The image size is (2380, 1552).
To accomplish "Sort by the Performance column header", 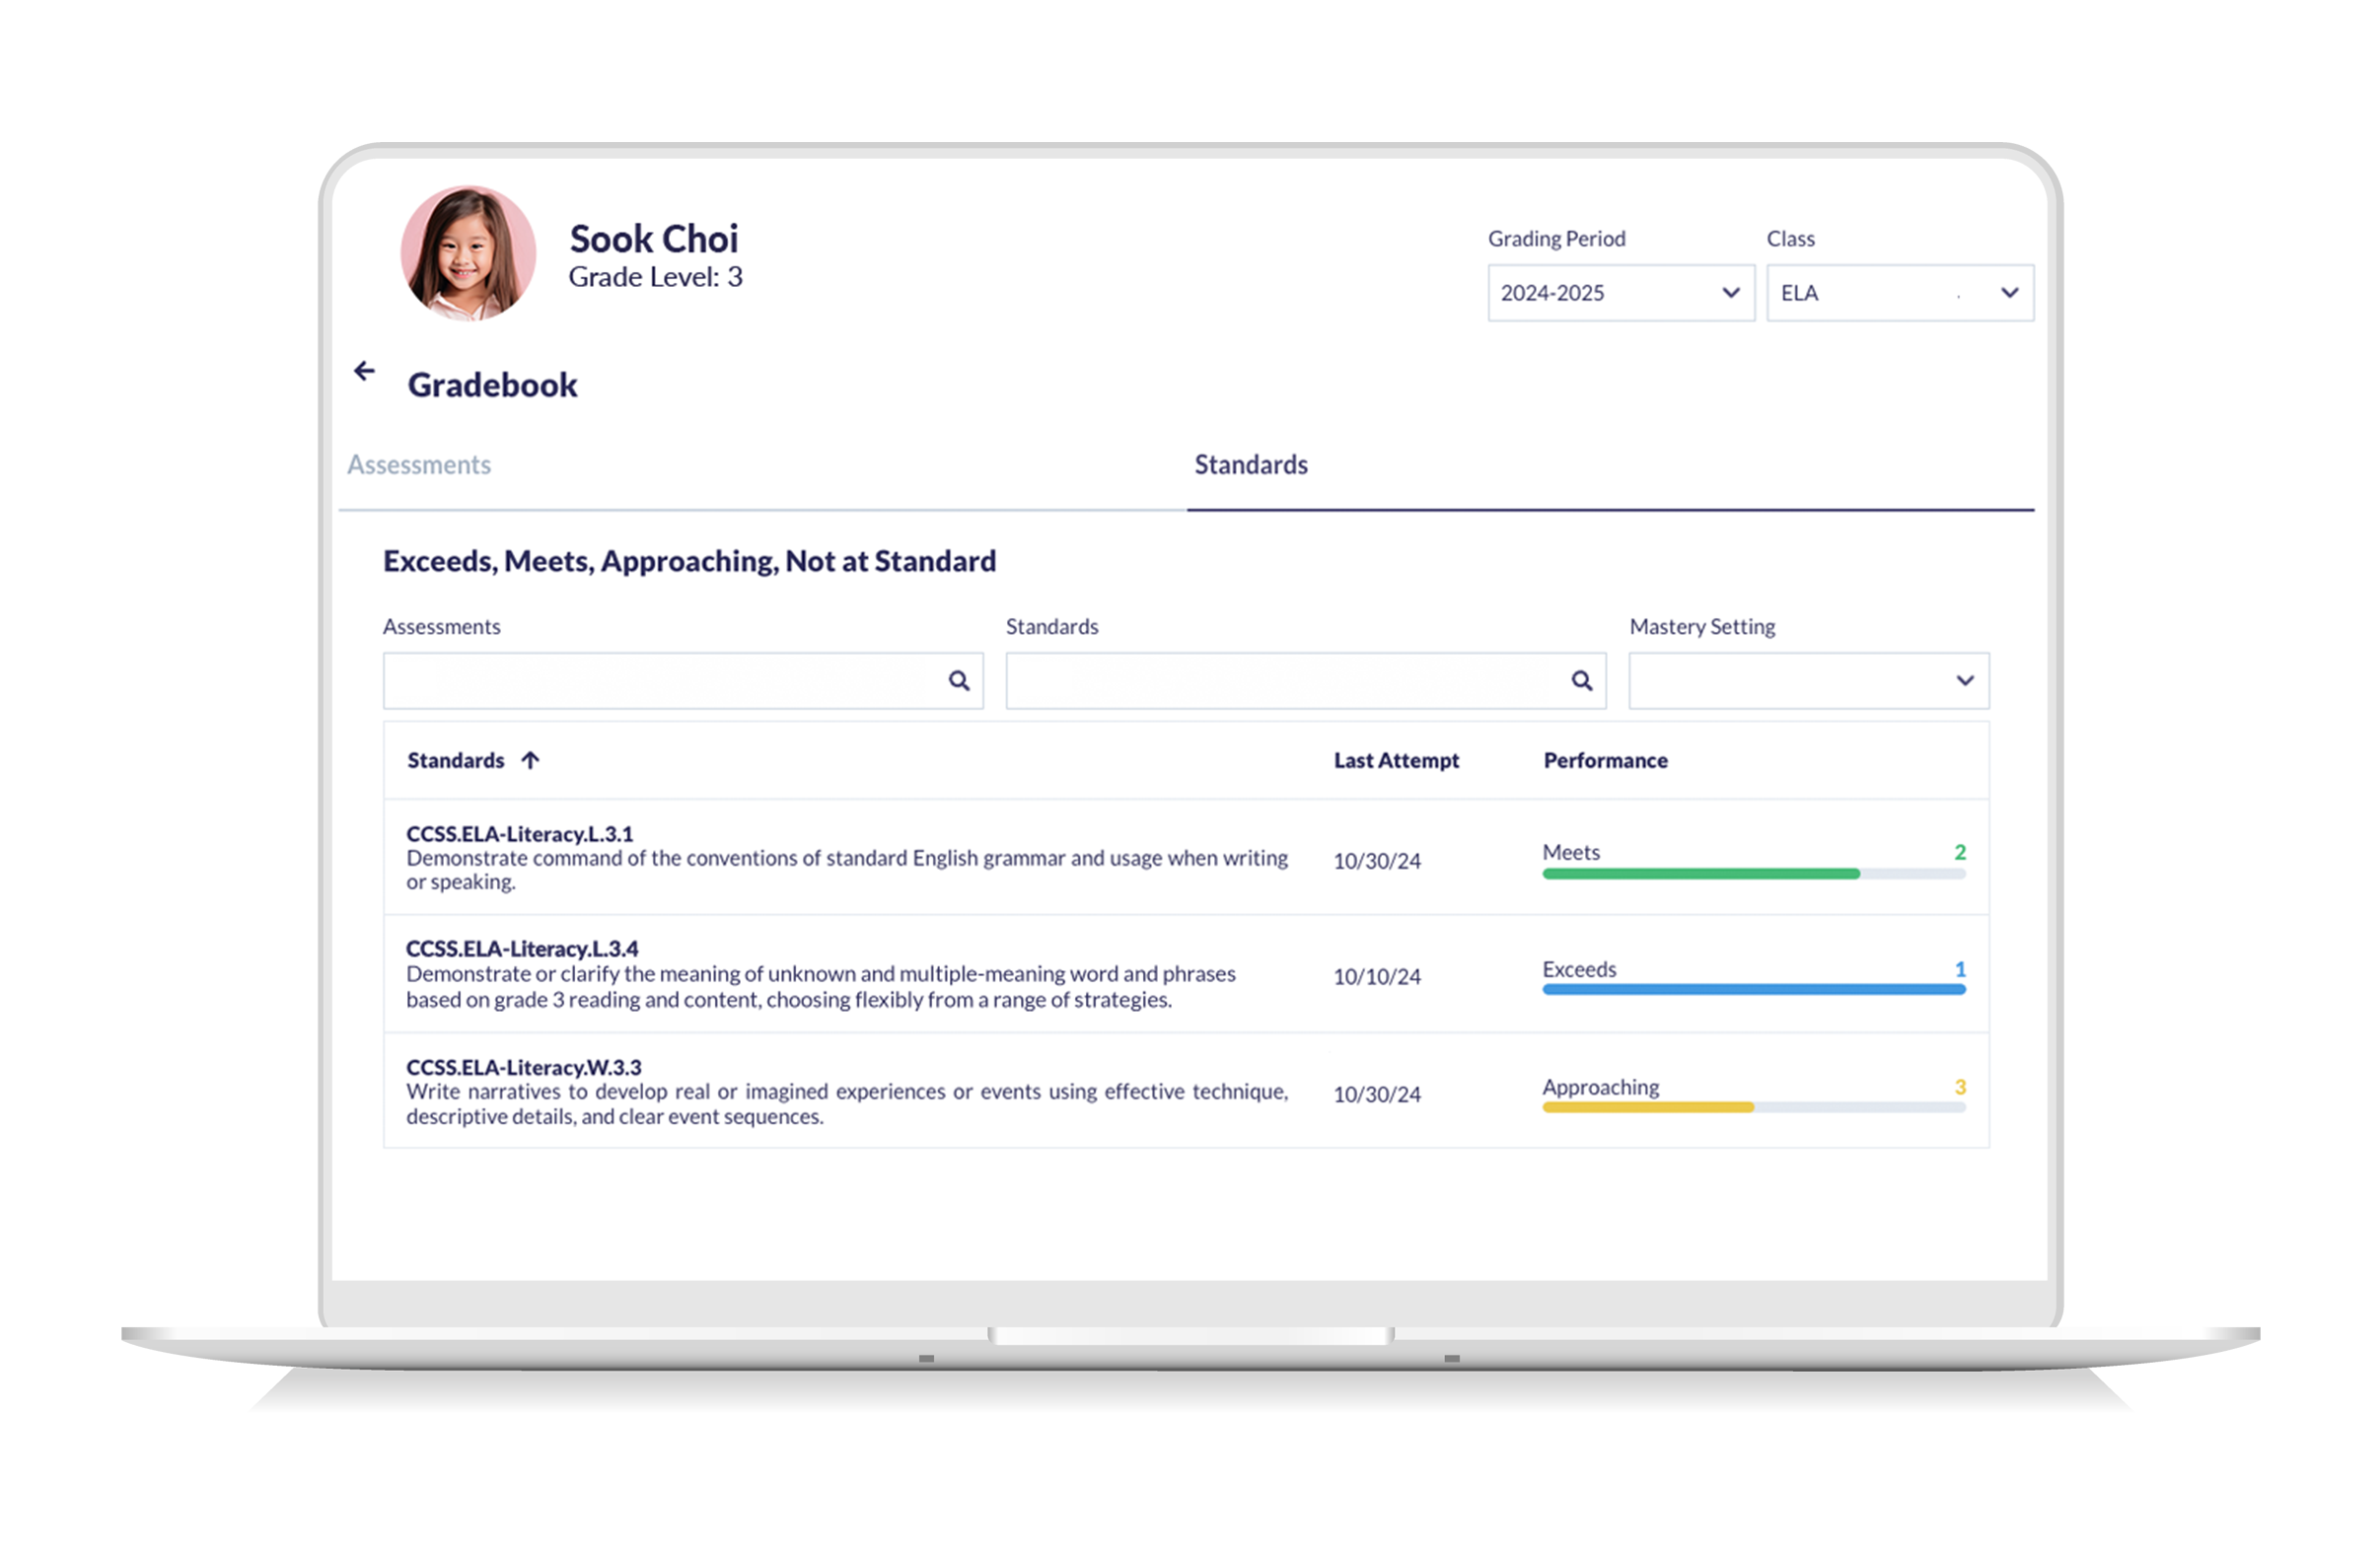I will (x=1604, y=761).
